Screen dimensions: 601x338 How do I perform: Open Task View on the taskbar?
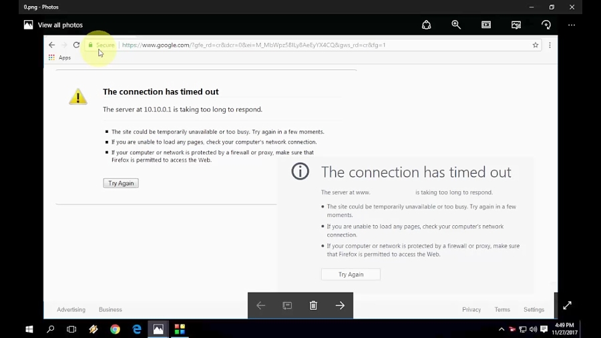tap(72, 329)
